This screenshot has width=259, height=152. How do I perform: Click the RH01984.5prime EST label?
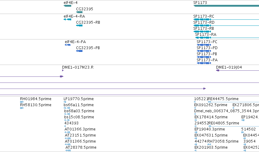[x=36, y=99]
